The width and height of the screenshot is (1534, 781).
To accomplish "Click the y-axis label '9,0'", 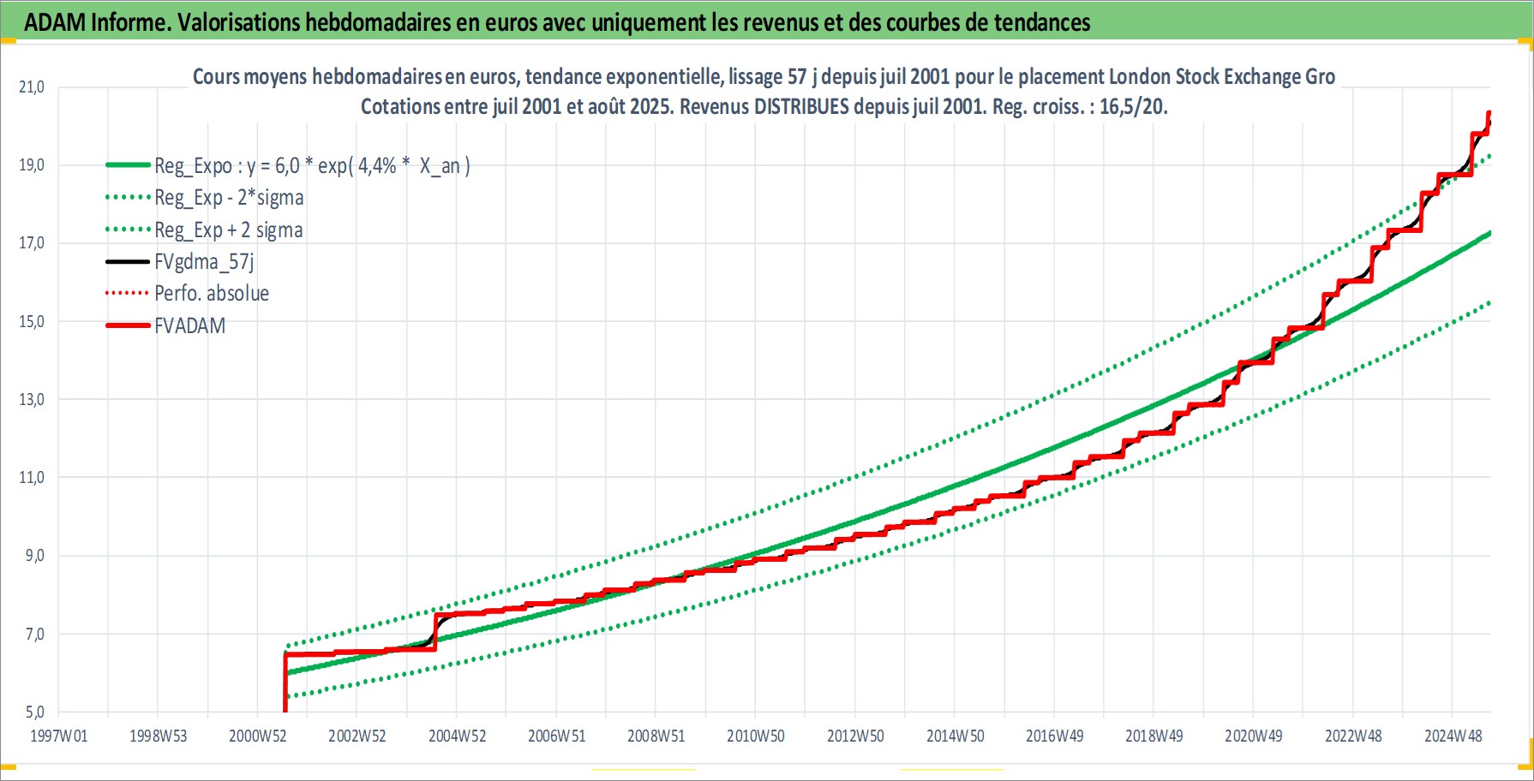I will [34, 556].
